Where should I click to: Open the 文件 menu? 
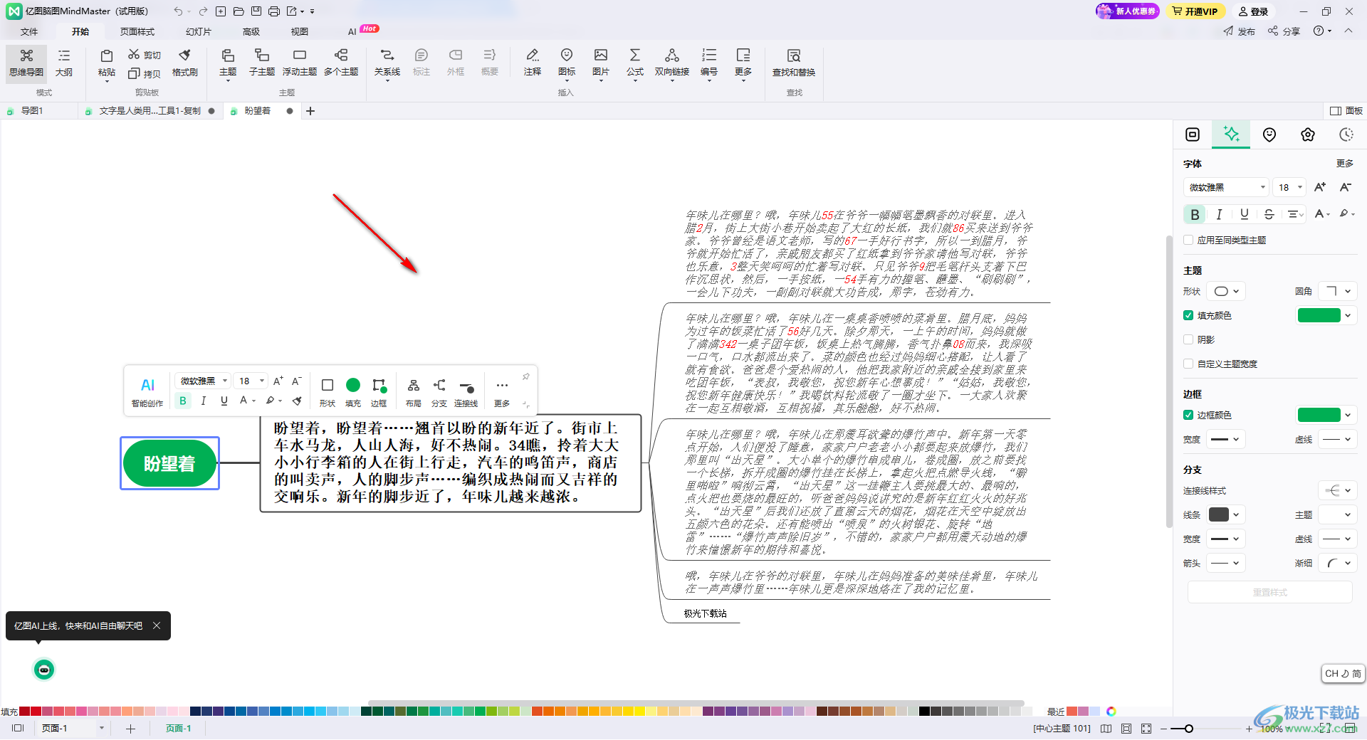point(29,31)
